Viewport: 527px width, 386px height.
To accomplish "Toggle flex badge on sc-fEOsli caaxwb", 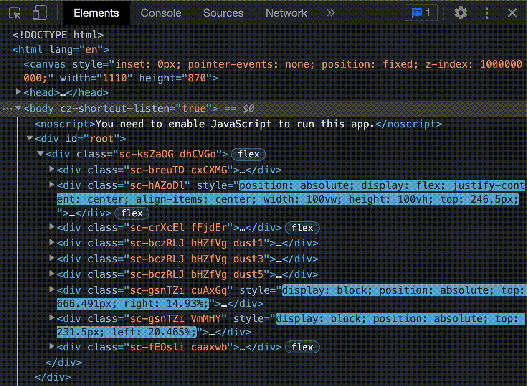I will (302, 347).
